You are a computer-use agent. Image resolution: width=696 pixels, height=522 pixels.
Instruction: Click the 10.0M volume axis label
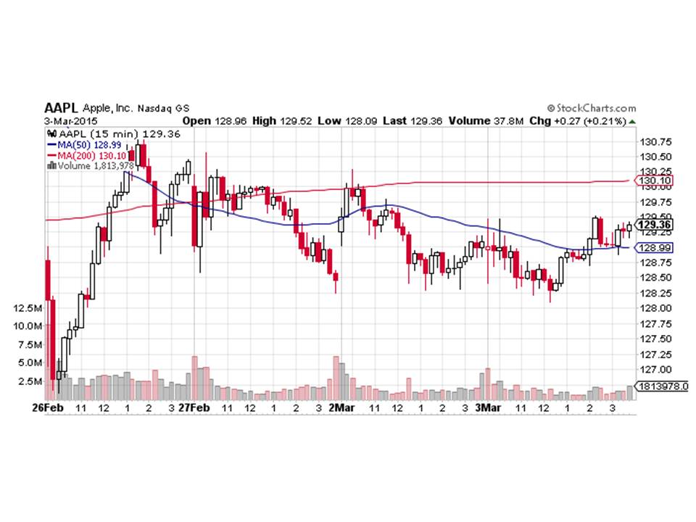[x=28, y=326]
